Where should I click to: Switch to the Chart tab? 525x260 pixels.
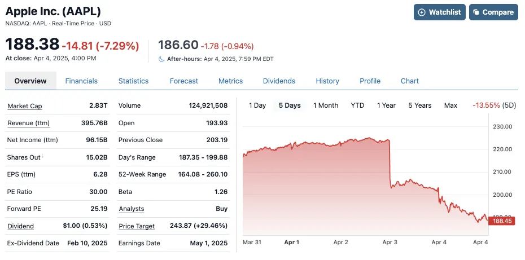click(410, 81)
